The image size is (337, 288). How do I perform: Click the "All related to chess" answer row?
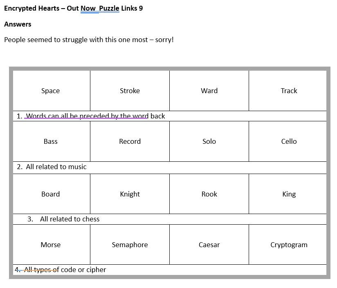coord(70,219)
